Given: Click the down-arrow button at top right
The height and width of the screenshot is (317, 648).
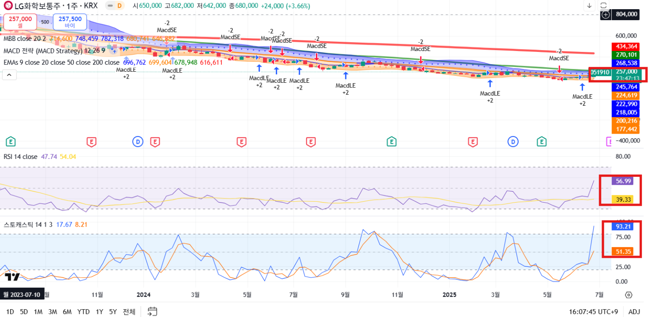Looking at the screenshot, I should [x=590, y=6].
